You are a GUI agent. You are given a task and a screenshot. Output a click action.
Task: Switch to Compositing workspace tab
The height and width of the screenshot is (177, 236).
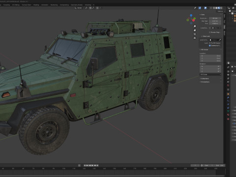pyautogui.click(x=64, y=5)
